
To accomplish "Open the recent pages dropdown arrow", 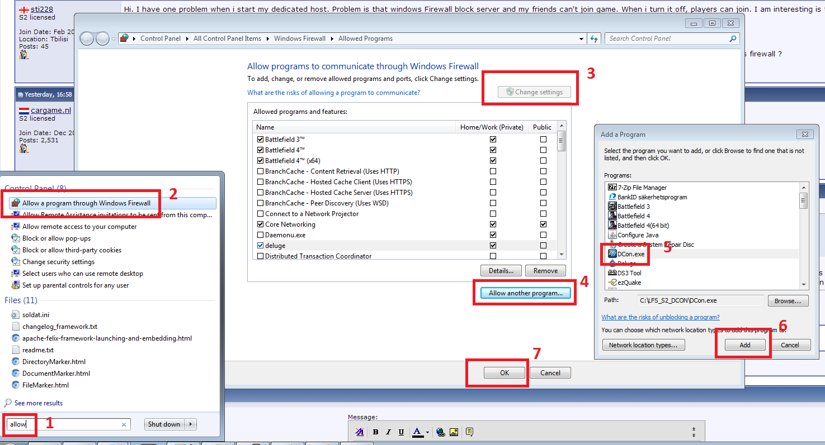I will click(x=114, y=39).
